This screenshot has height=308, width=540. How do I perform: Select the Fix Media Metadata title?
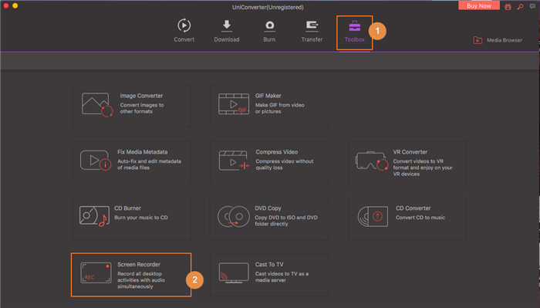(142, 152)
